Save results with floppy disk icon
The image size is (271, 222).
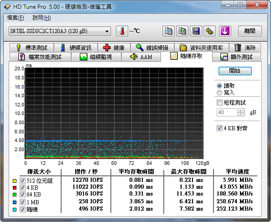[196, 31]
